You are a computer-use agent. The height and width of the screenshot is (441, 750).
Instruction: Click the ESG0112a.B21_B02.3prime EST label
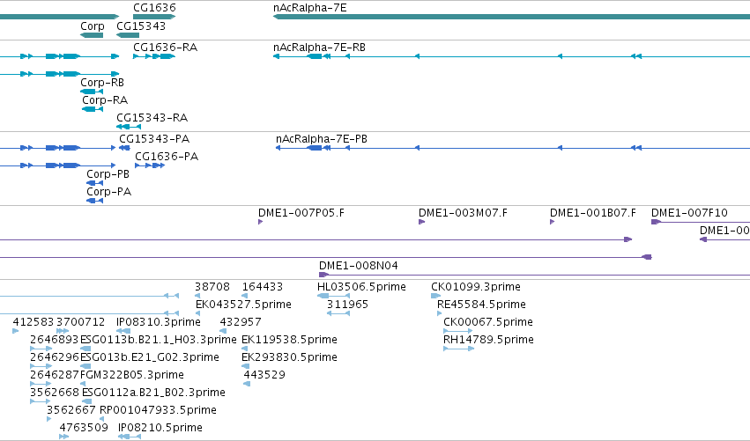(153, 393)
